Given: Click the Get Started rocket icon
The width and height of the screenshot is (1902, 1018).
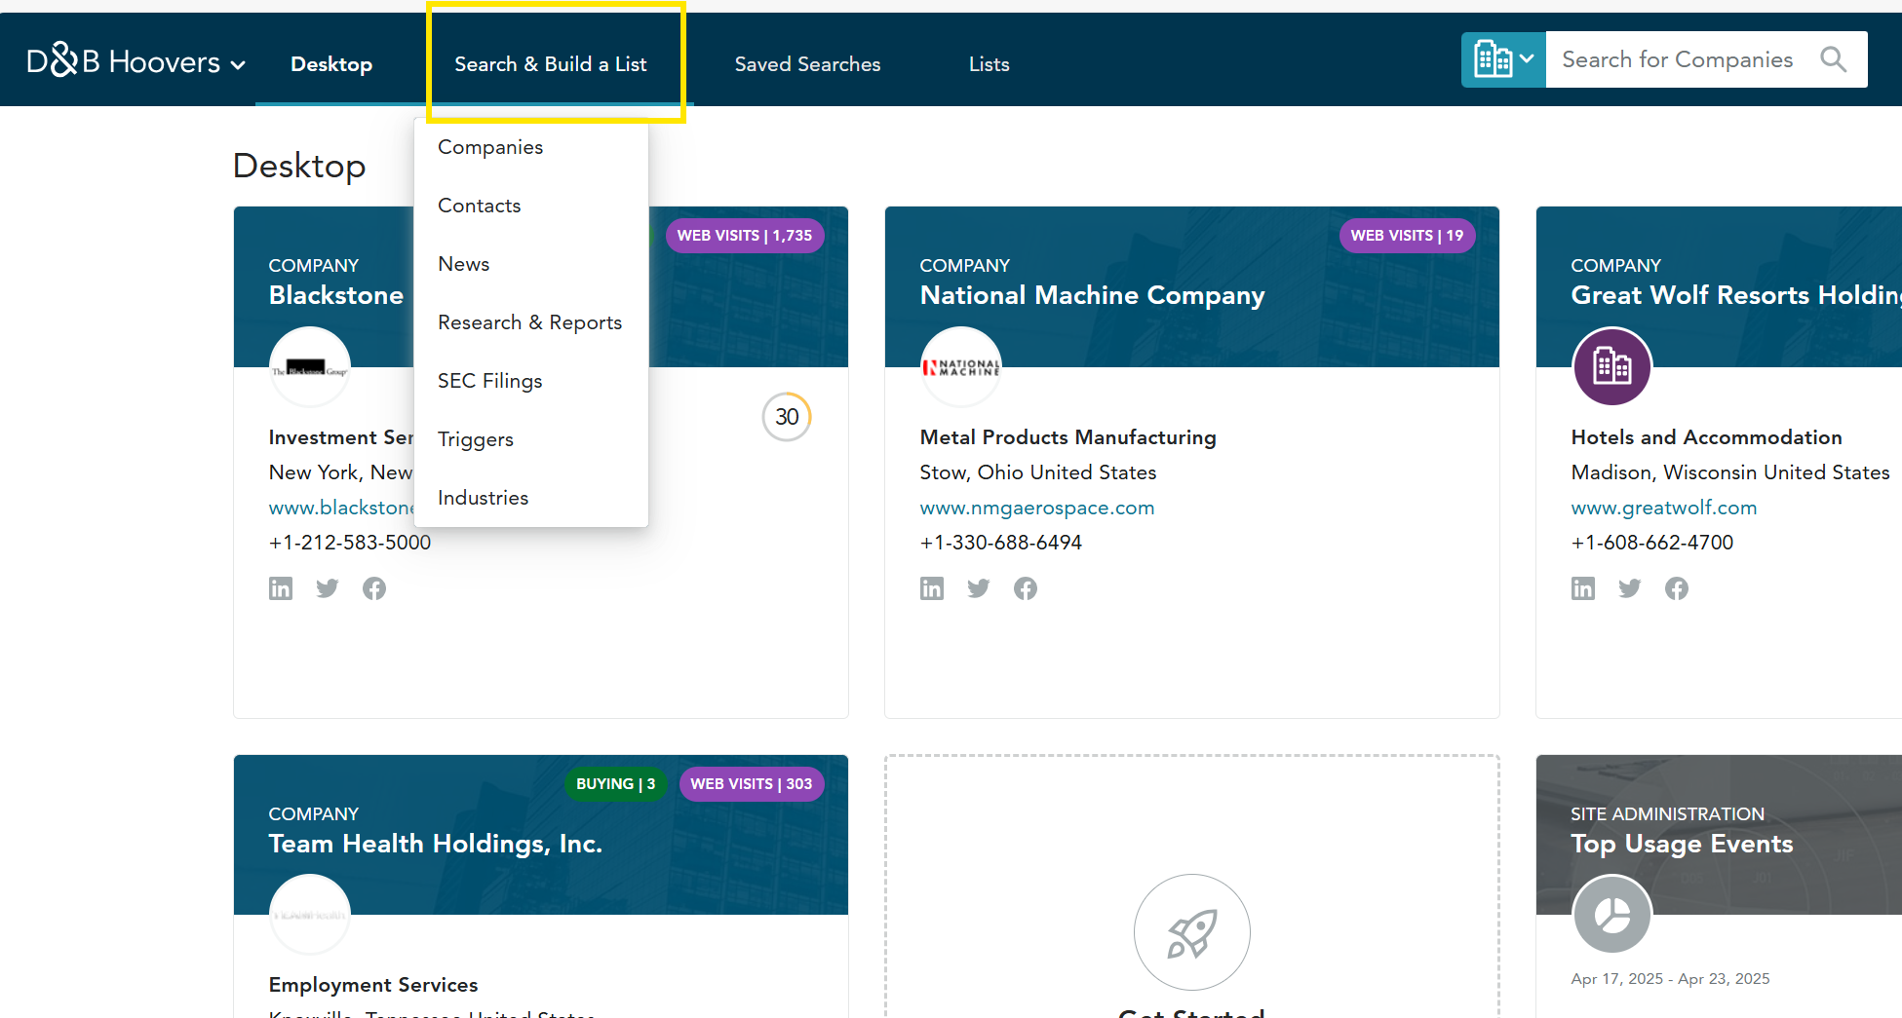Looking at the screenshot, I should tap(1192, 932).
